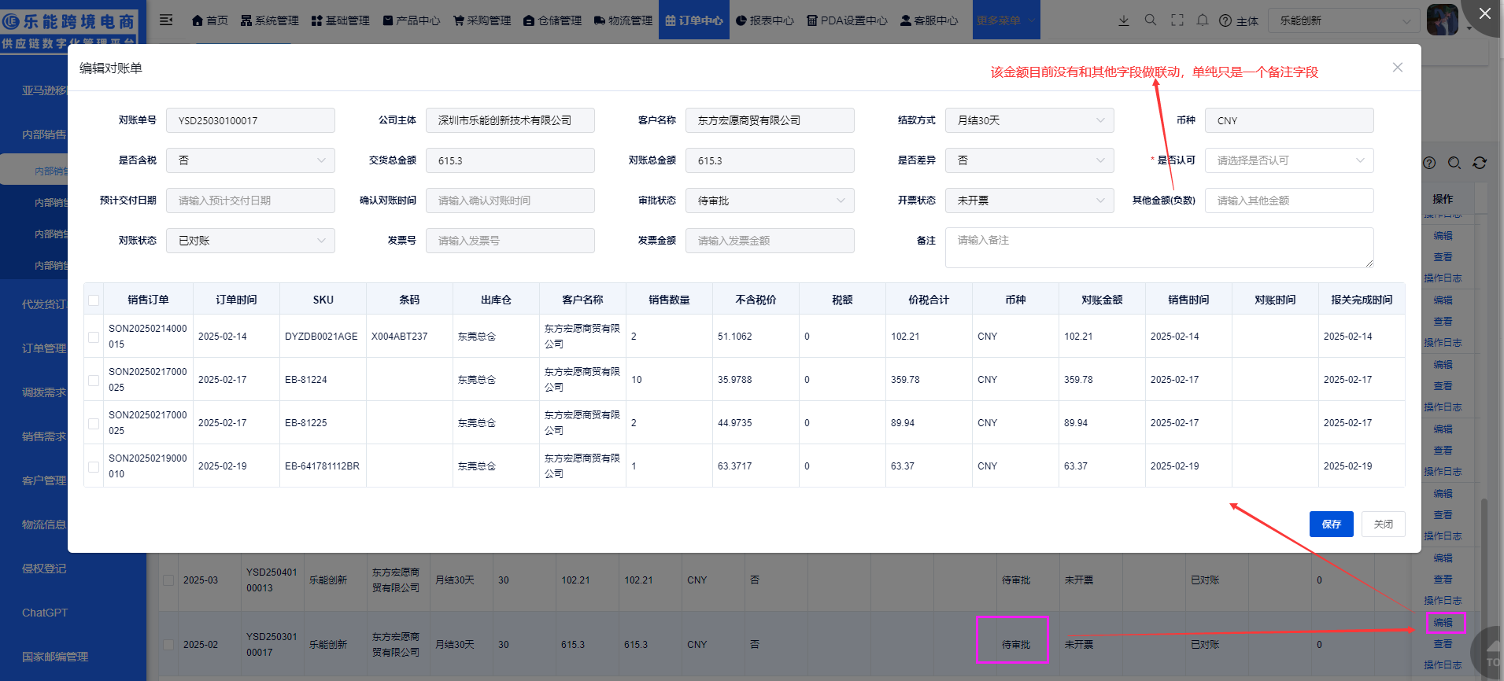Open 对账状态 dropdown 已对账

click(250, 241)
